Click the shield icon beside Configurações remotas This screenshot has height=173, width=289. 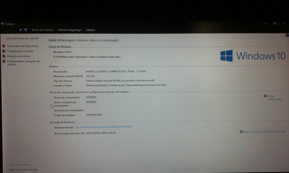tap(4, 51)
